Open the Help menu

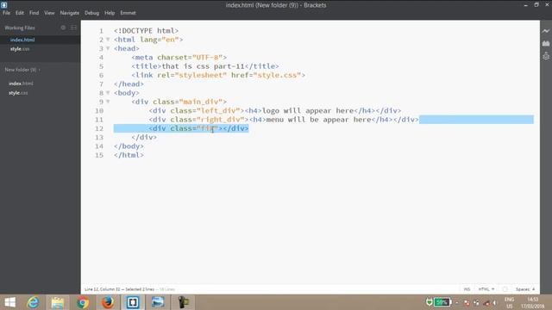[110, 13]
